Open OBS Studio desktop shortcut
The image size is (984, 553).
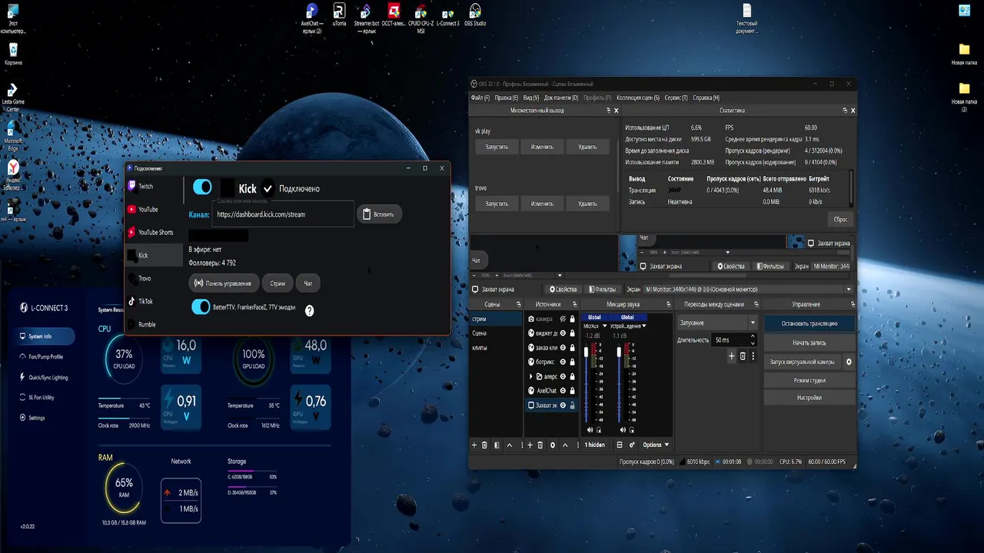(x=475, y=15)
